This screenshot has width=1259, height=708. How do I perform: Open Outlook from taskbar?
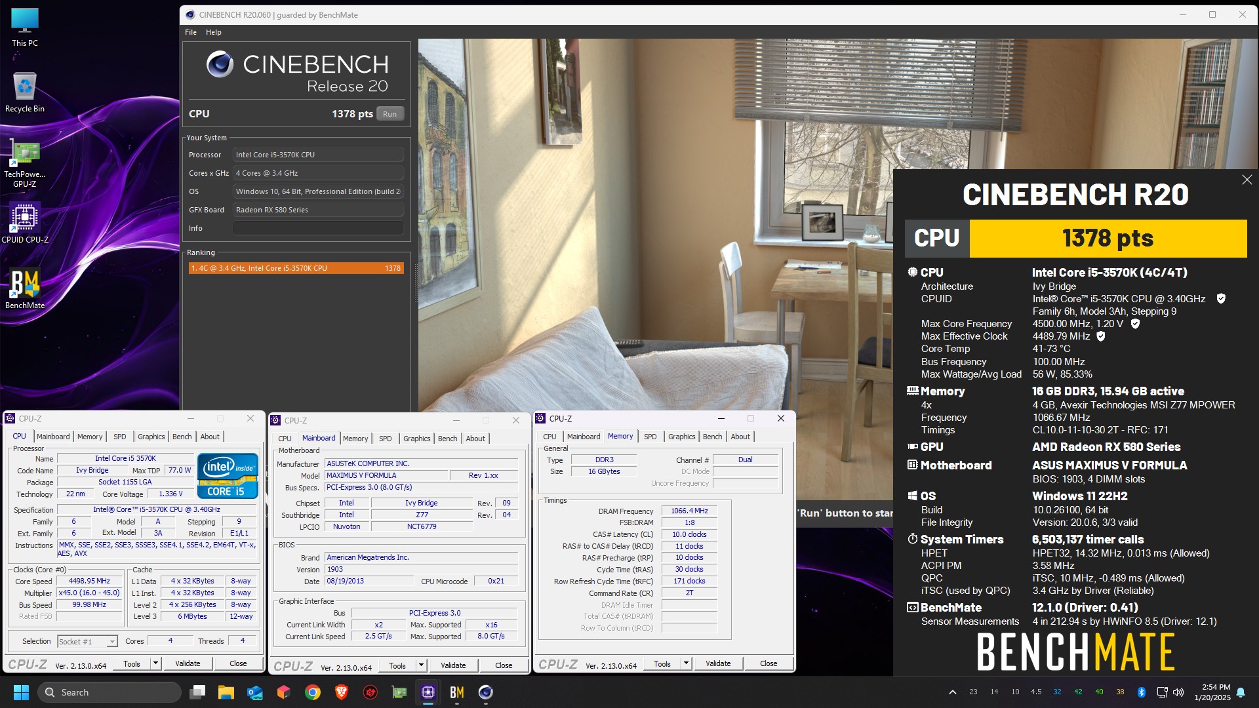click(x=255, y=692)
